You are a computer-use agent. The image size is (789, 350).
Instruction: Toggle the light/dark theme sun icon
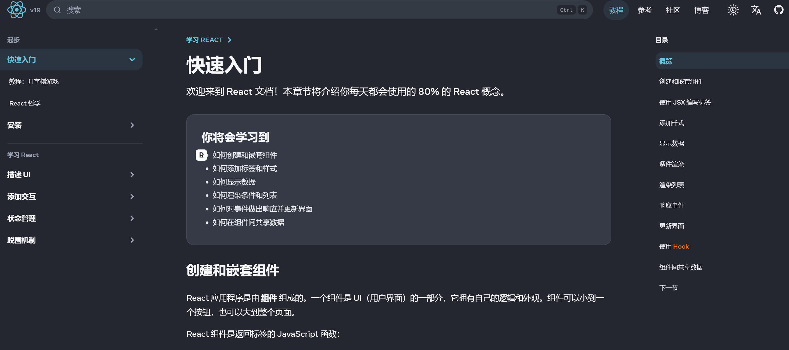(733, 10)
